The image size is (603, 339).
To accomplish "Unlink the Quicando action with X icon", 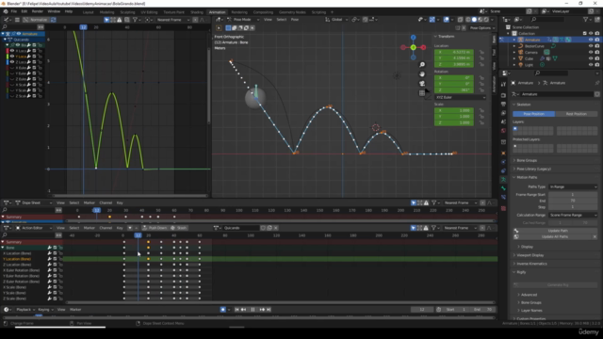I will click(x=276, y=228).
